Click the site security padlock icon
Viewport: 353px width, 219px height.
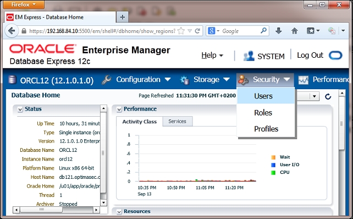tap(24, 31)
